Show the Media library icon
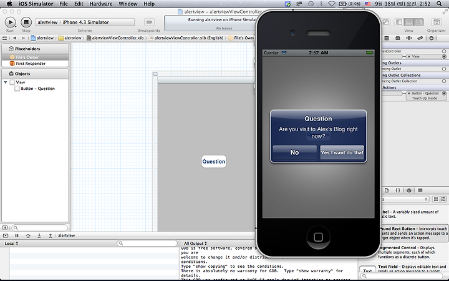 click(x=420, y=190)
